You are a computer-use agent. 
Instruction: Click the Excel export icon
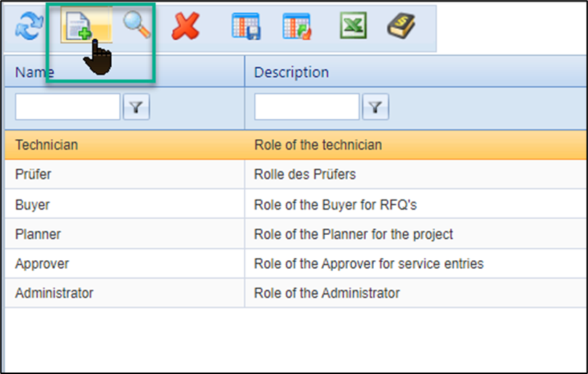[353, 27]
